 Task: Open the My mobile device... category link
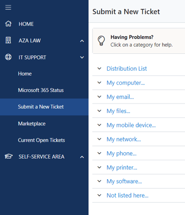pyautogui.click(x=131, y=125)
